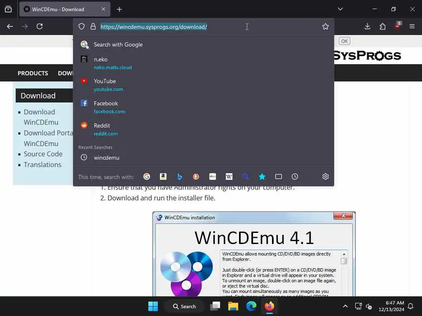Select Firefox on the taskbar
This screenshot has height=316, width=422.
tap(270, 306)
